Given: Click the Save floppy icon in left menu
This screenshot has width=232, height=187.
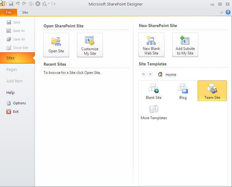Looking at the screenshot, I should (x=9, y=22).
